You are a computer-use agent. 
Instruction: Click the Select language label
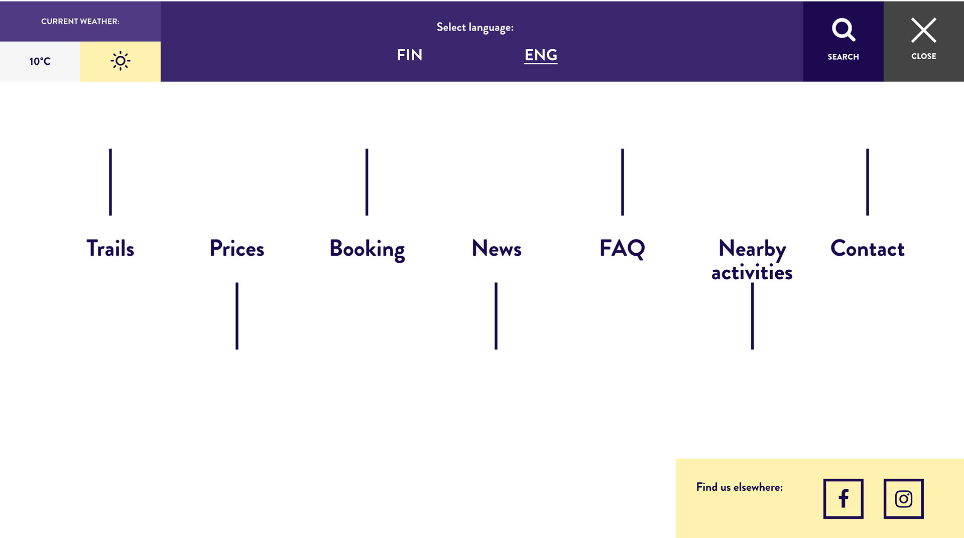tap(475, 28)
